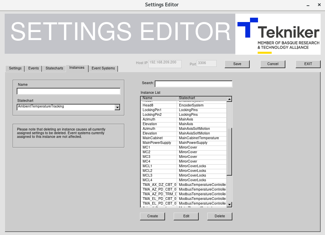This screenshot has height=235, width=325.
Task: Minimize the Settings Editor window
Action: 308,5
